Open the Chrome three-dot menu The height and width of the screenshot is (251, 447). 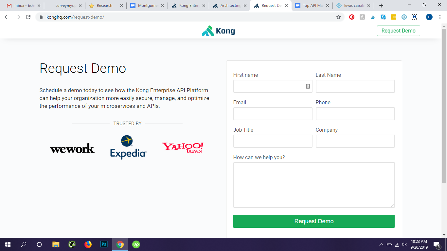[440, 17]
